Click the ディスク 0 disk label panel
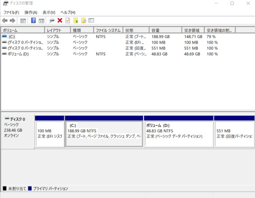 [x=18, y=131]
